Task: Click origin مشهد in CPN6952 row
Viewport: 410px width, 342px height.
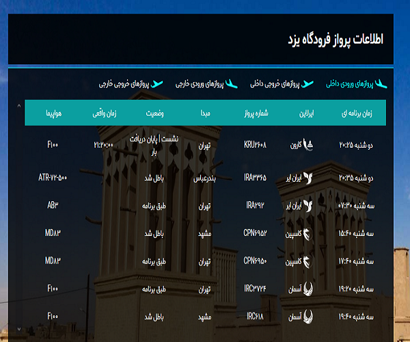Action: tap(204, 234)
